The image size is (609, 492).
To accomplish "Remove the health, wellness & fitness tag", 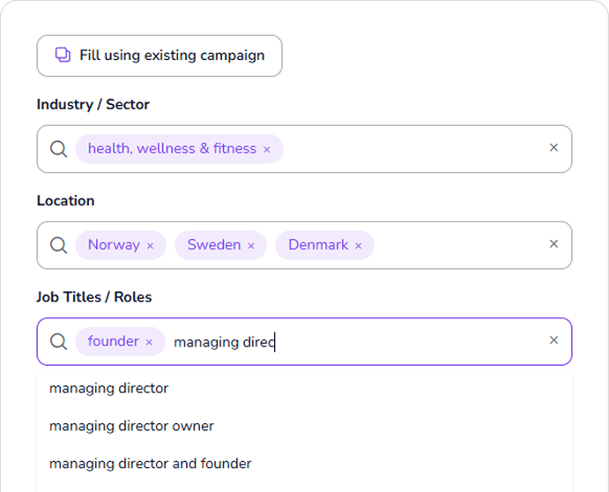I will click(267, 149).
